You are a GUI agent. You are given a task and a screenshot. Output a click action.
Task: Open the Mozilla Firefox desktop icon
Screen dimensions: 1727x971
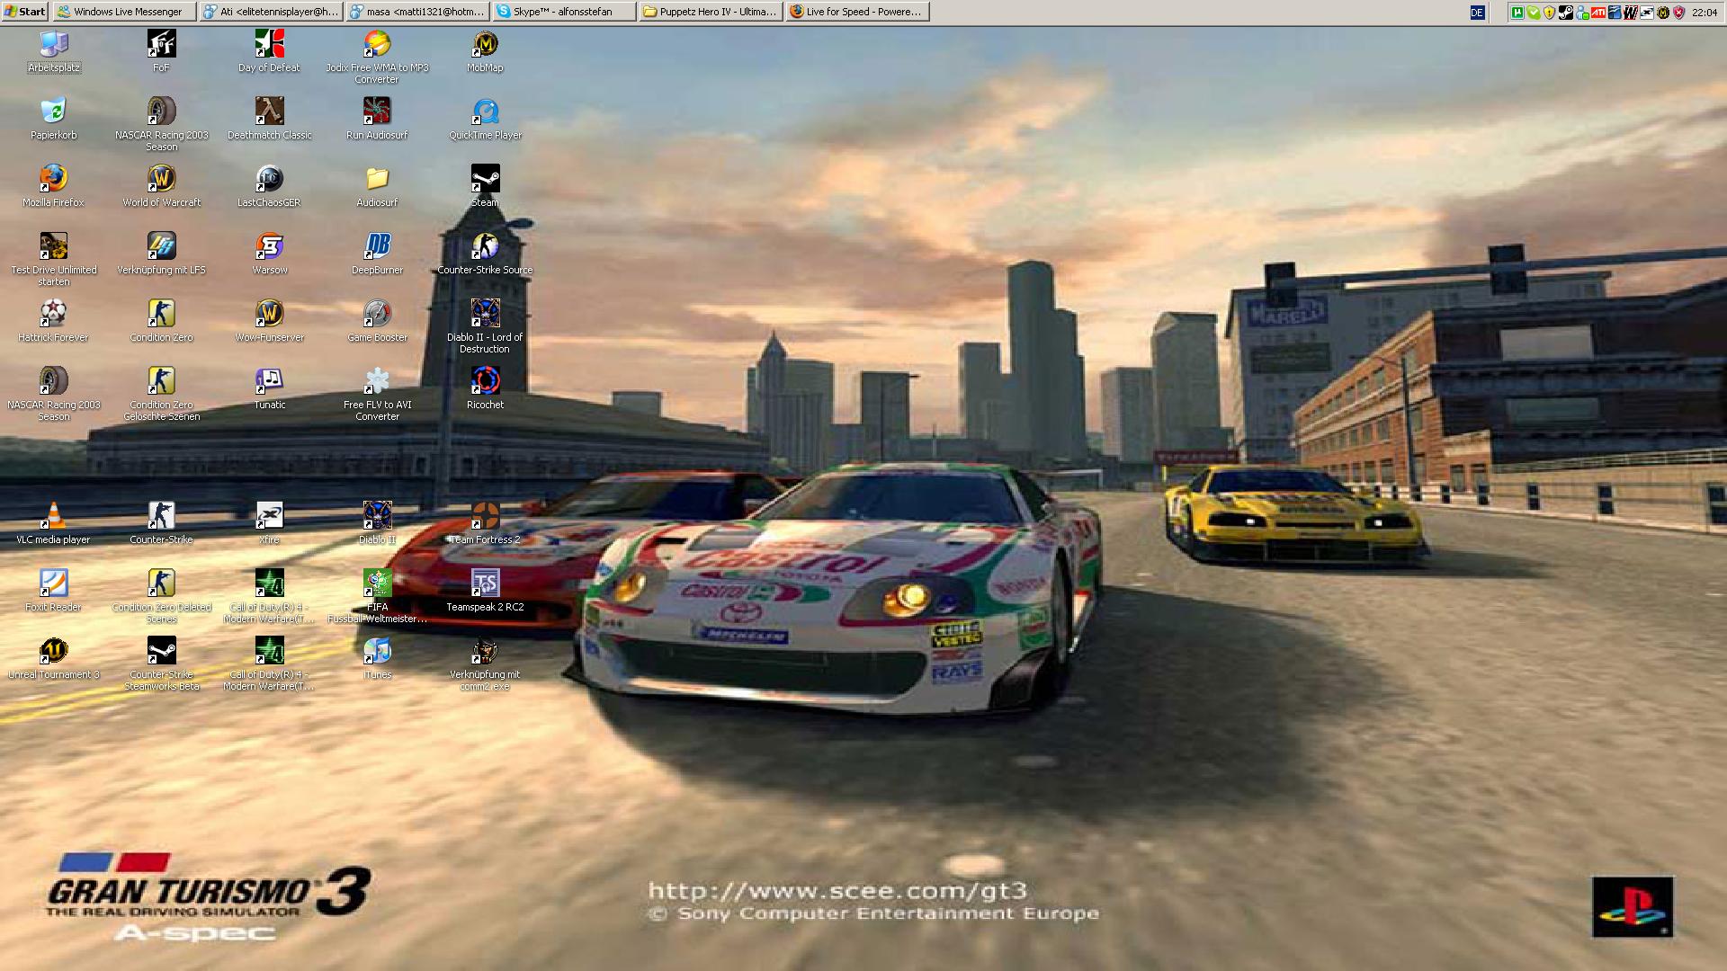click(54, 179)
